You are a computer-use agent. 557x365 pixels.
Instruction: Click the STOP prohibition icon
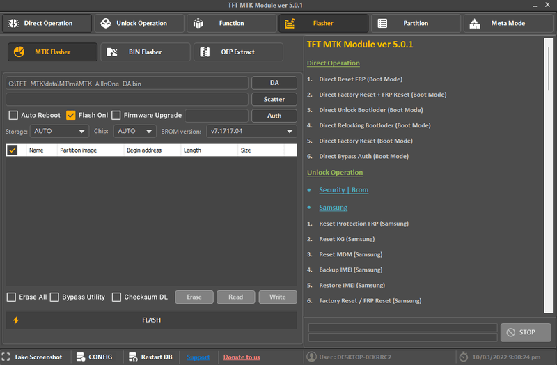(511, 332)
